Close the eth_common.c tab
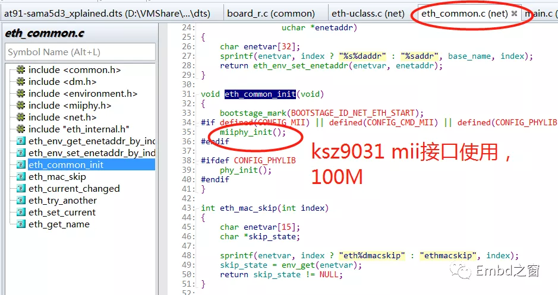 point(514,14)
